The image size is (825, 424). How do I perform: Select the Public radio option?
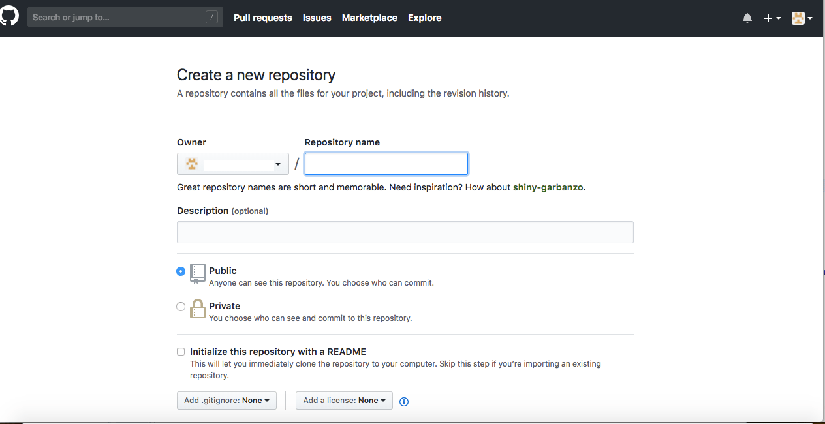(181, 271)
